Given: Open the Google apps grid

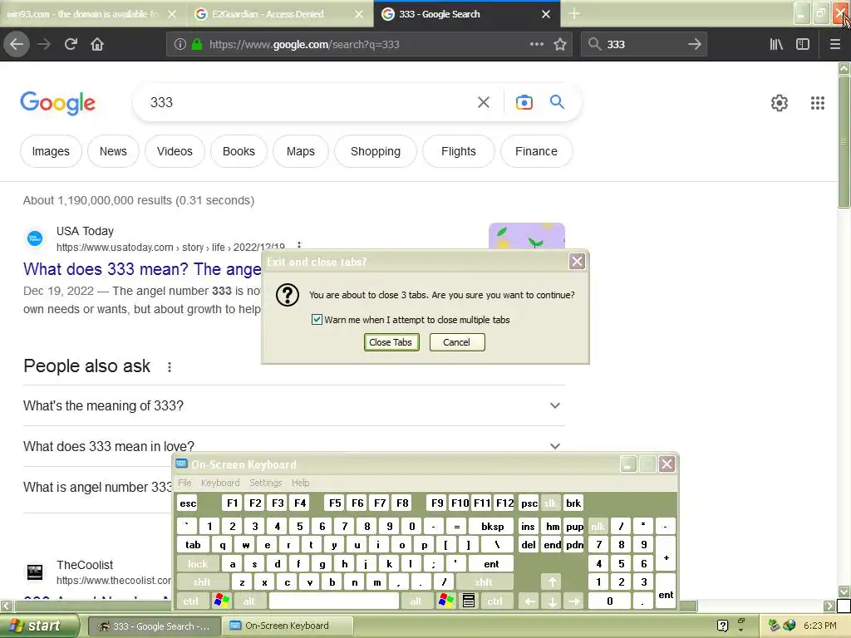Looking at the screenshot, I should (x=818, y=102).
